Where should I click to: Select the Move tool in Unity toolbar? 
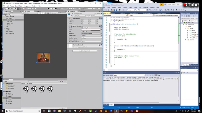(9, 8)
